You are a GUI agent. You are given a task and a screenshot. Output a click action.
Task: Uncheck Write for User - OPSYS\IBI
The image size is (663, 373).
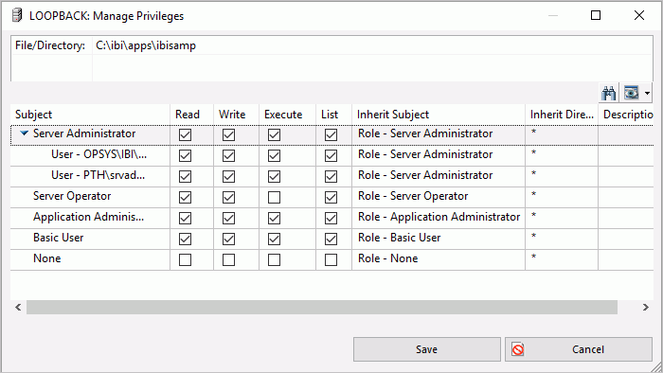(x=229, y=155)
